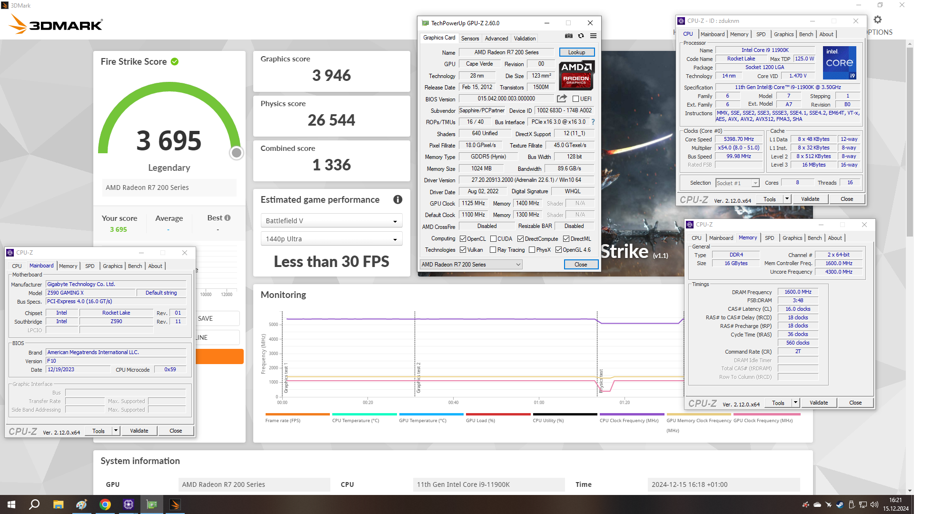The image size is (952, 514).
Task: Open the 3DMark options gear icon
Action: pos(878,20)
